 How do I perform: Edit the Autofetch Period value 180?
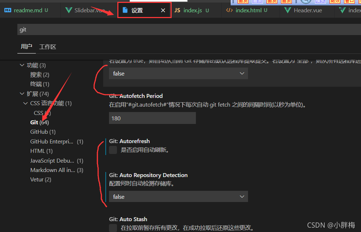(x=152, y=118)
